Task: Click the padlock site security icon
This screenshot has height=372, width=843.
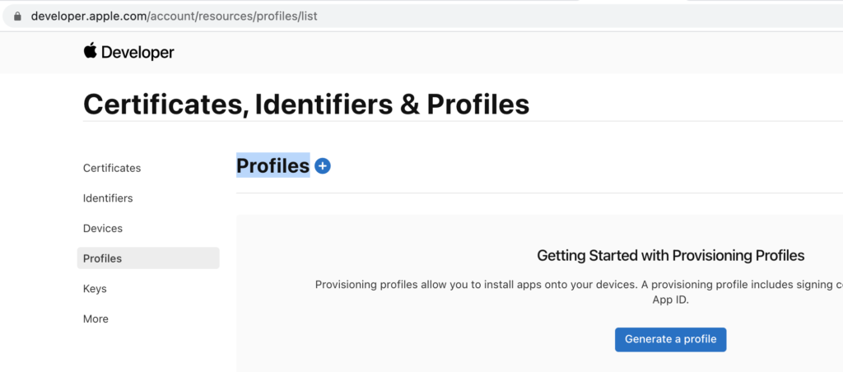Action: (x=17, y=16)
